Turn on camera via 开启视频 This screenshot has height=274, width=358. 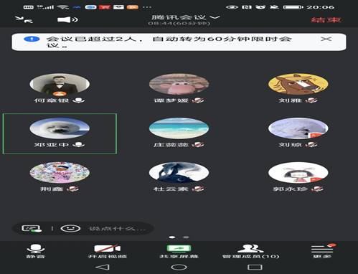[108, 251]
